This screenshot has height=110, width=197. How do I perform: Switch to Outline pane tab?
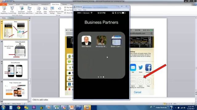click(12, 18)
